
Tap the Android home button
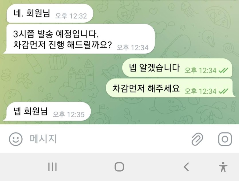(x=119, y=167)
